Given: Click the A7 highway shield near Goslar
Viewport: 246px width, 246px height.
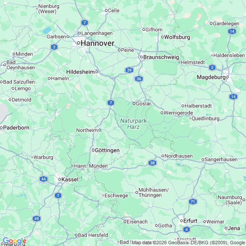Looking at the screenshot, I should tap(111, 103).
